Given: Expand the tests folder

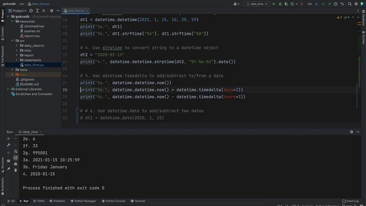Looking at the screenshot, I should point(13,70).
